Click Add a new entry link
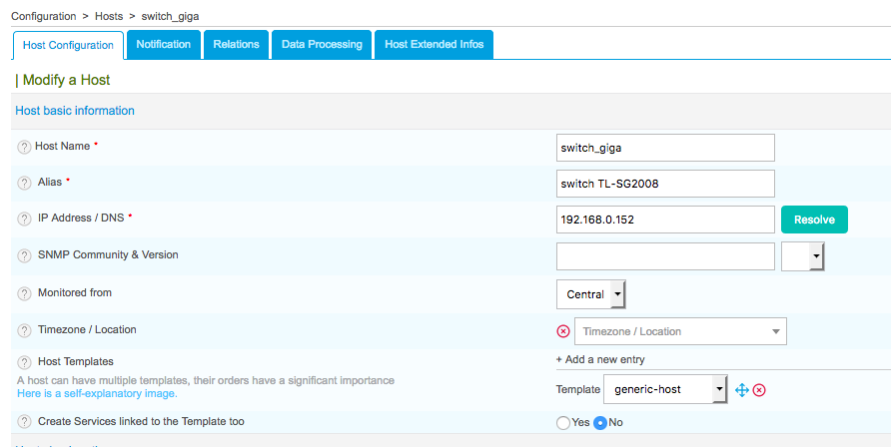Screen dimensions: 891x447 click(x=600, y=359)
